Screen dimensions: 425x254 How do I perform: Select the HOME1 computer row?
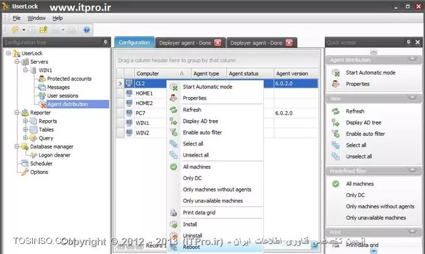tap(144, 93)
